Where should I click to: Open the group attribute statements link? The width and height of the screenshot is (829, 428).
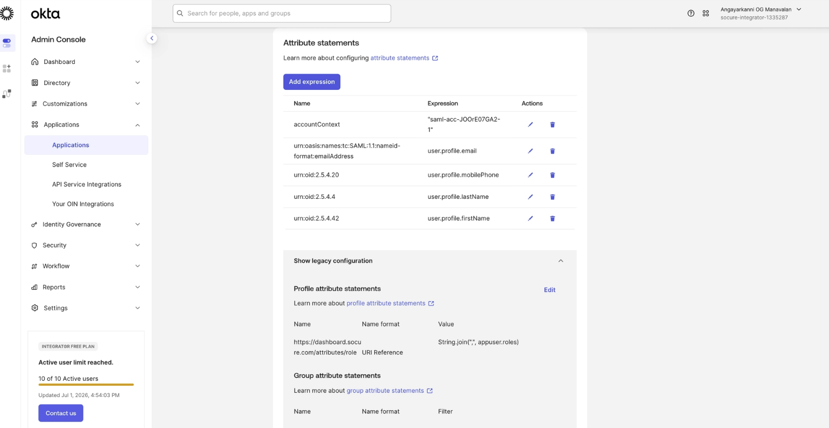point(385,391)
